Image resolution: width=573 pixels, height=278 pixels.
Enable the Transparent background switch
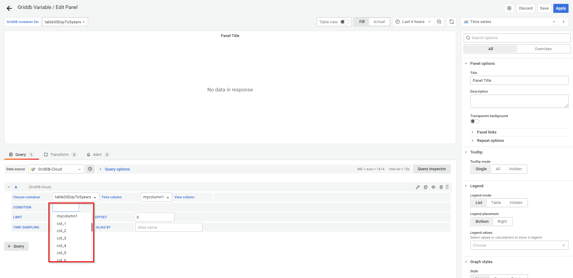tap(474, 121)
